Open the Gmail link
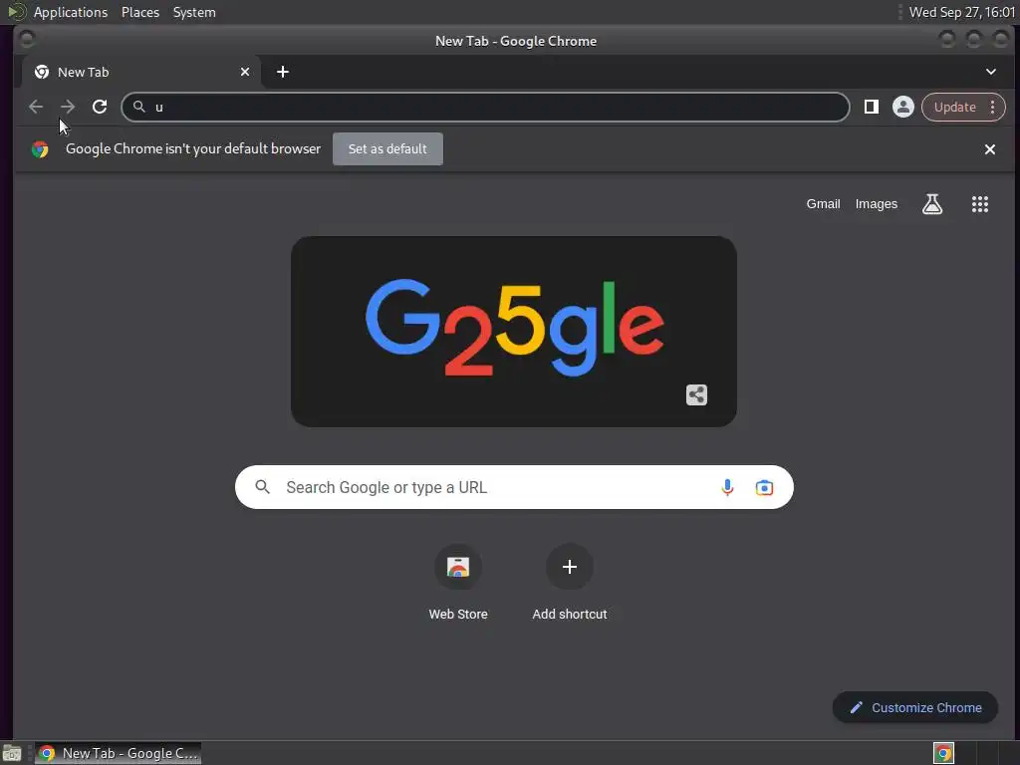 [823, 204]
